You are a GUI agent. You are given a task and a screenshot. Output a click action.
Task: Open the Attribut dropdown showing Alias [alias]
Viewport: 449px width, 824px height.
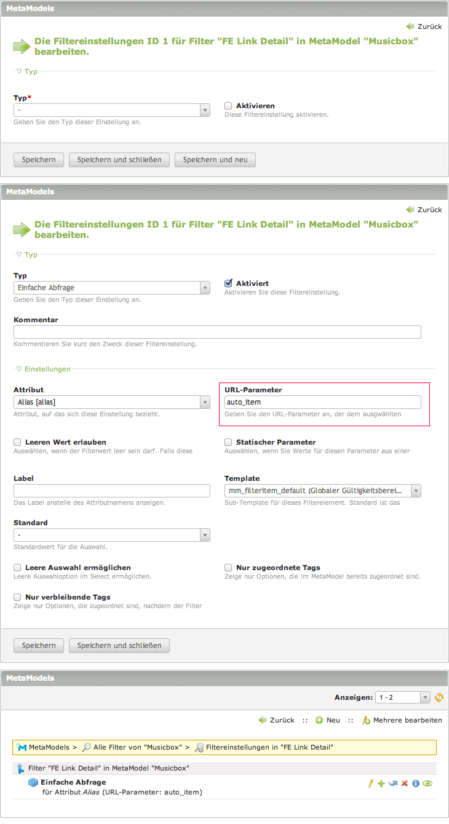click(112, 402)
